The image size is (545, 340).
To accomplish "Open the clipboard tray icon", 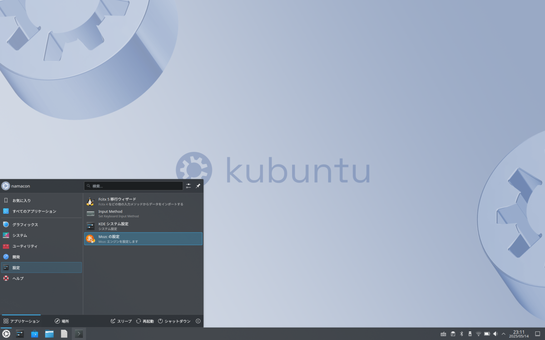I will (x=453, y=334).
